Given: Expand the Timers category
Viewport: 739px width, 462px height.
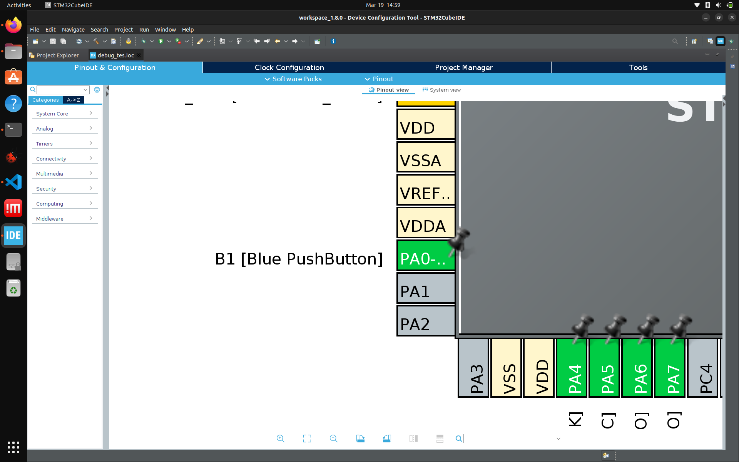Looking at the screenshot, I should [64, 144].
